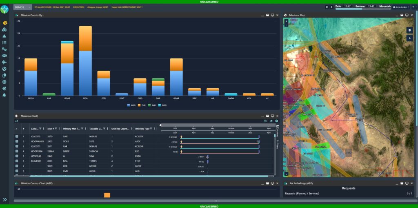The height and width of the screenshot is (208, 418).
Task: Open the help question mark at top right
Action: [x=413, y=7]
